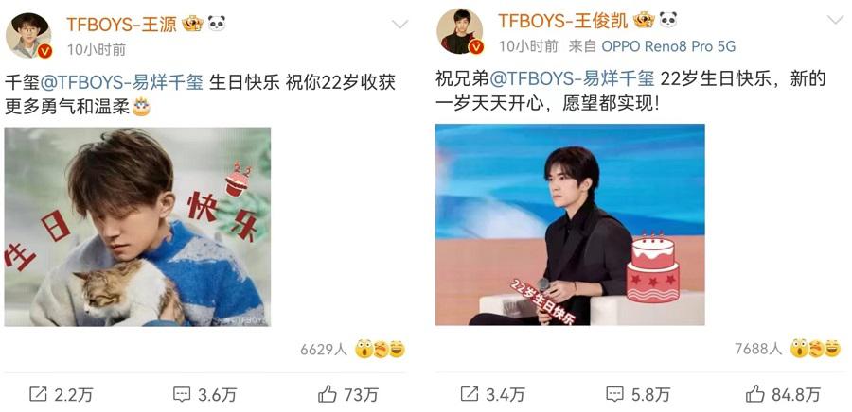Screen dimensions: 852x412
Task: Open the TFBOYS-王俊凯 username link
Action: (563, 20)
